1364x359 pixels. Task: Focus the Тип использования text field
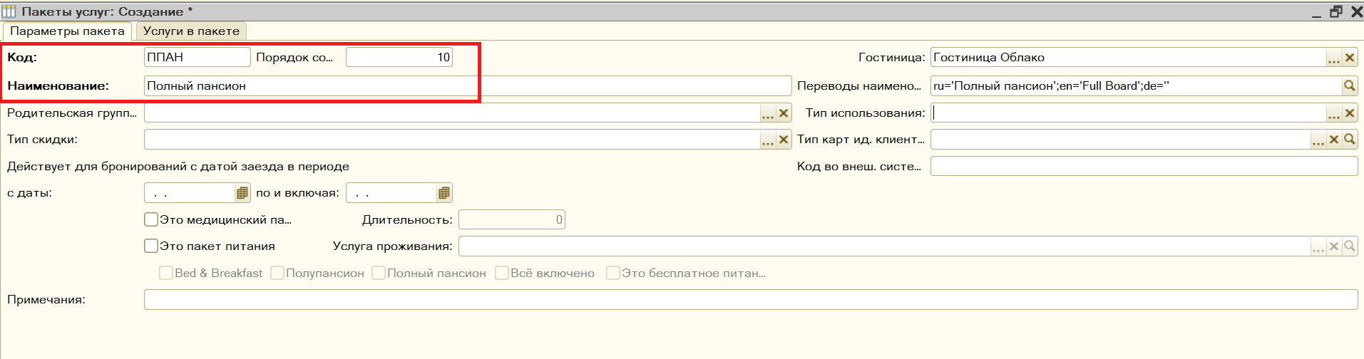[x=1128, y=113]
